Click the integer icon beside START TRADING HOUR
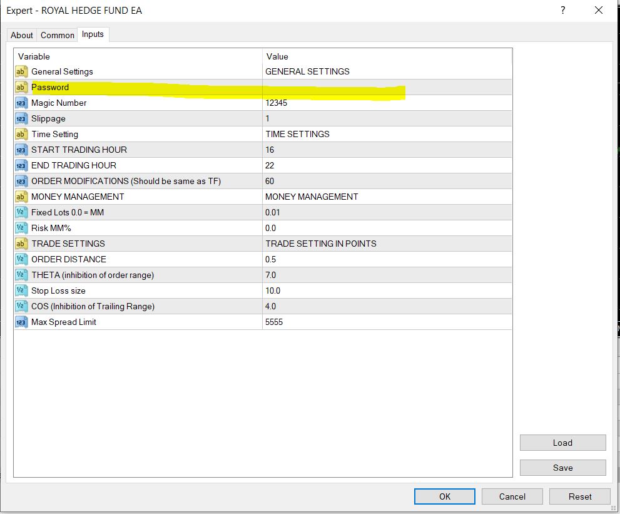 21,150
